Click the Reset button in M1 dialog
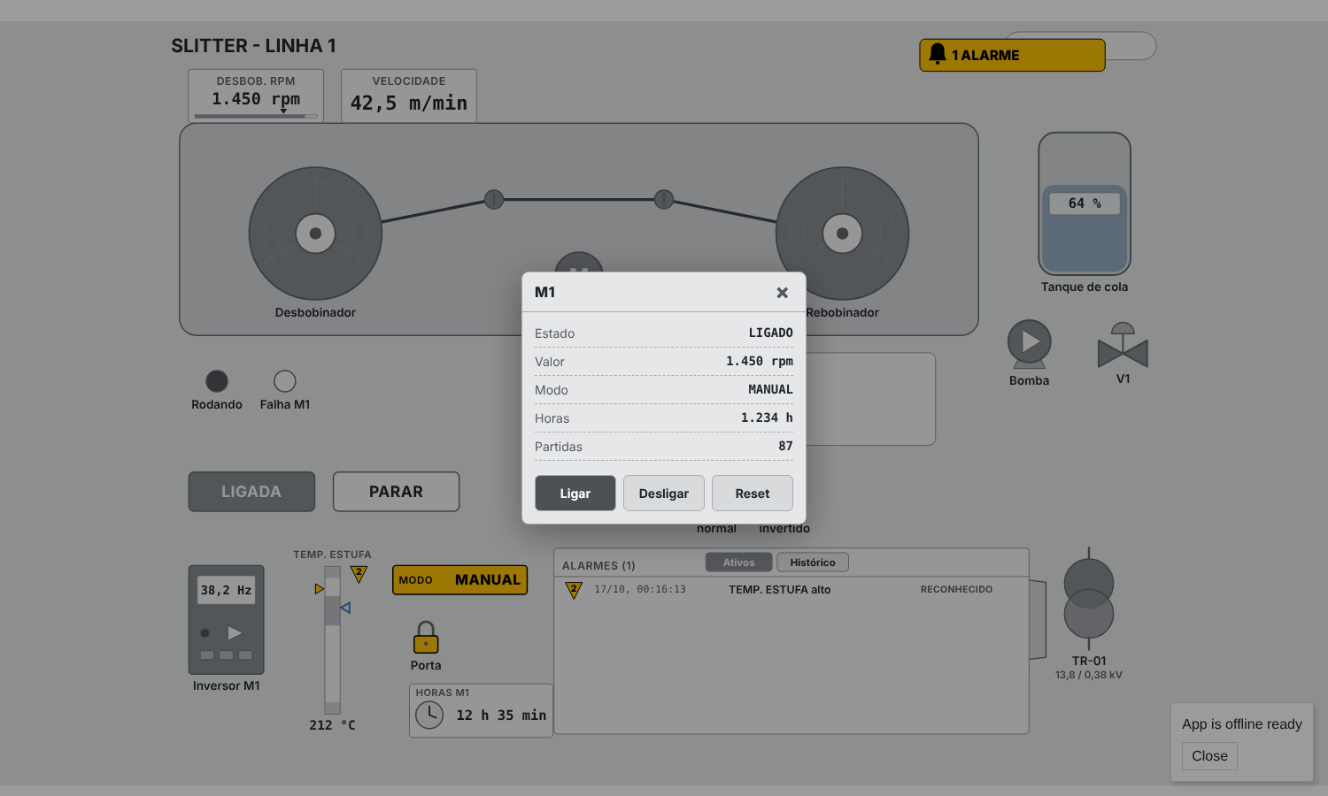The width and height of the screenshot is (1328, 796). tap(753, 494)
